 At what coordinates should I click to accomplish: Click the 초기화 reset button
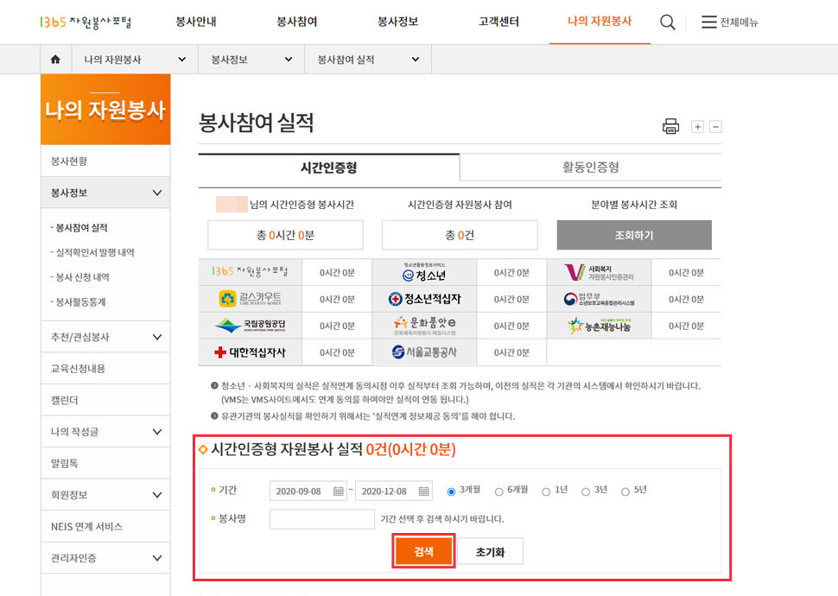point(490,551)
